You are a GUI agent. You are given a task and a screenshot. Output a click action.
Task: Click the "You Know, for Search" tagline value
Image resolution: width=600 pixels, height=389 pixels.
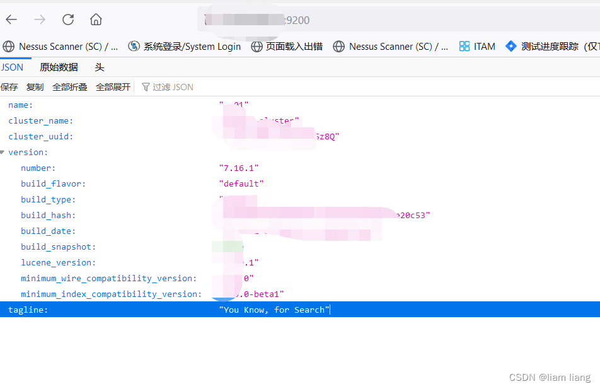tap(274, 310)
